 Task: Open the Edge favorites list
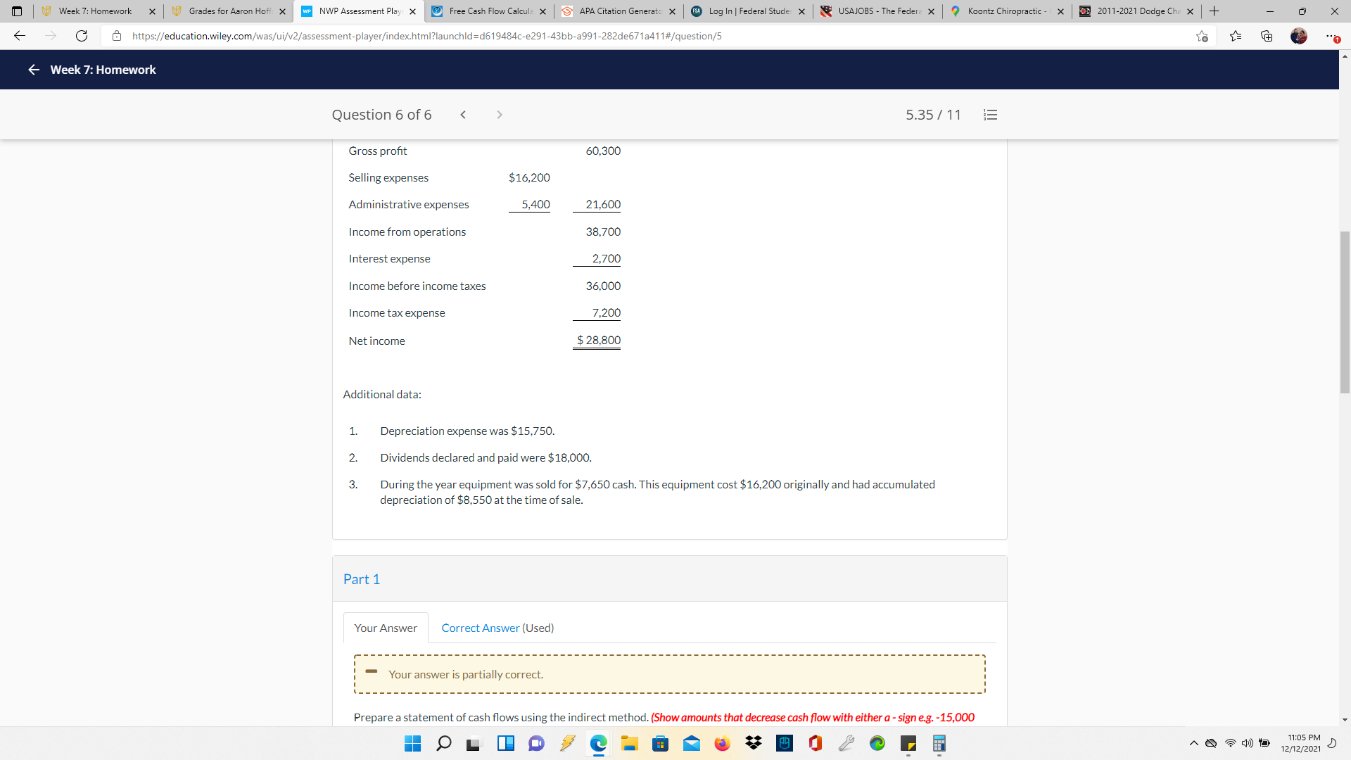1236,36
